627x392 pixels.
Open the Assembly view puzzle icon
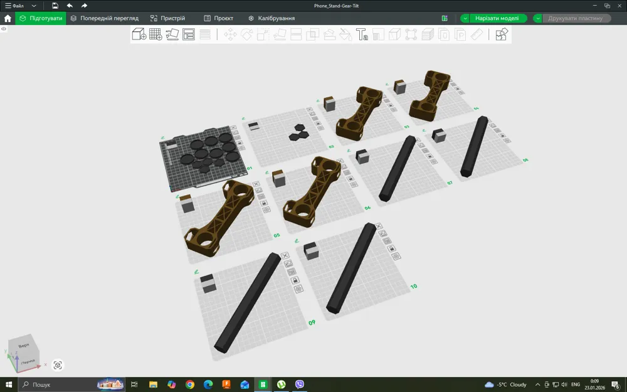(502, 34)
